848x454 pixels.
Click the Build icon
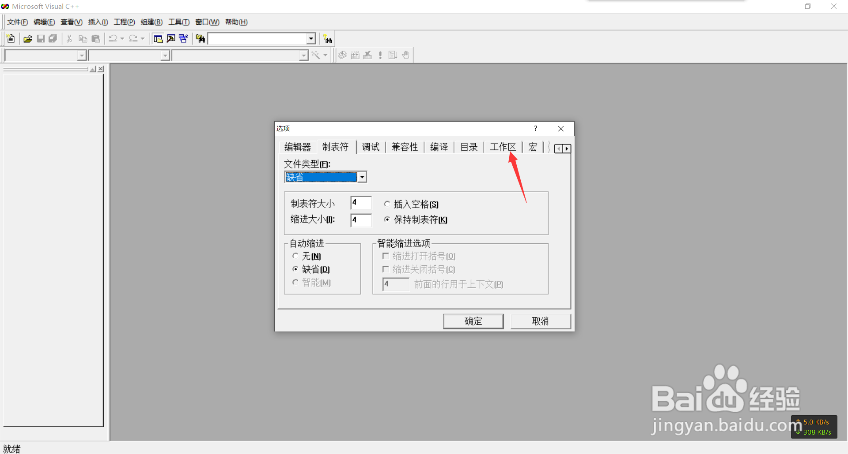click(x=355, y=55)
